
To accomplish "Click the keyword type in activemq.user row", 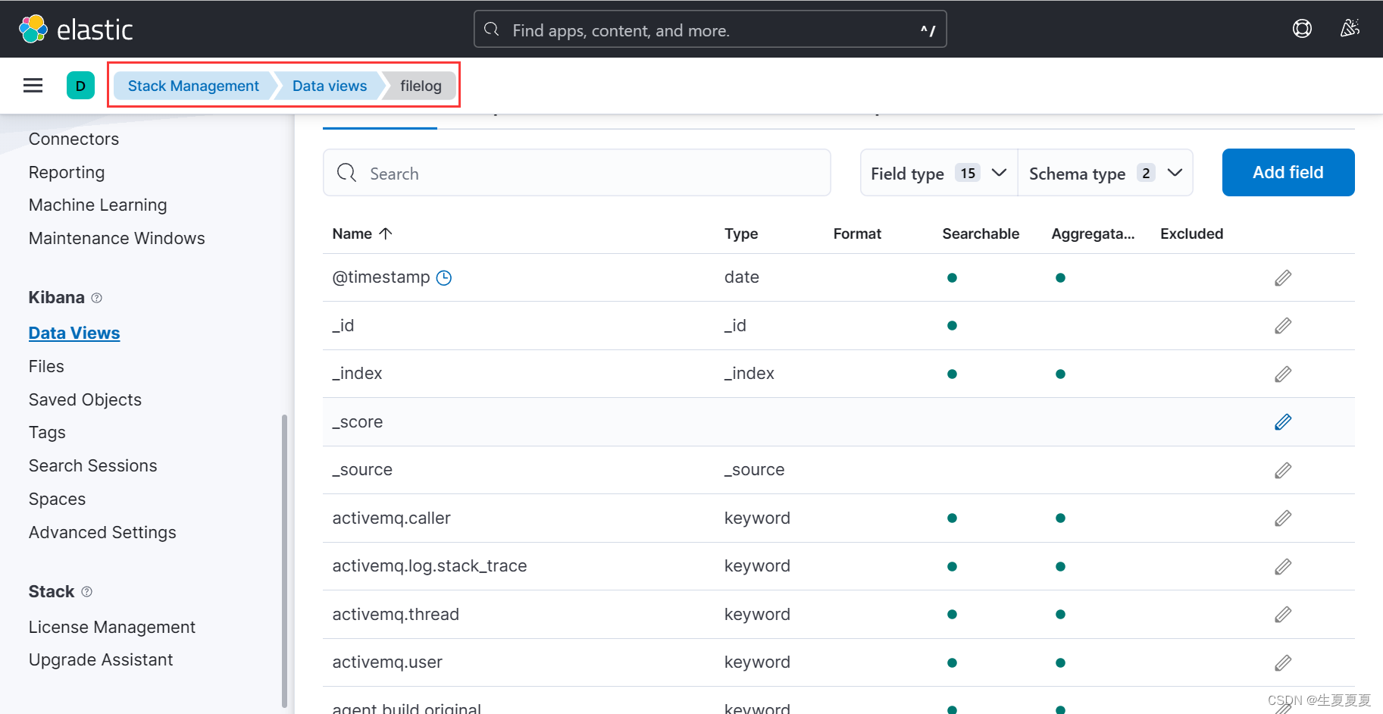I will (757, 662).
